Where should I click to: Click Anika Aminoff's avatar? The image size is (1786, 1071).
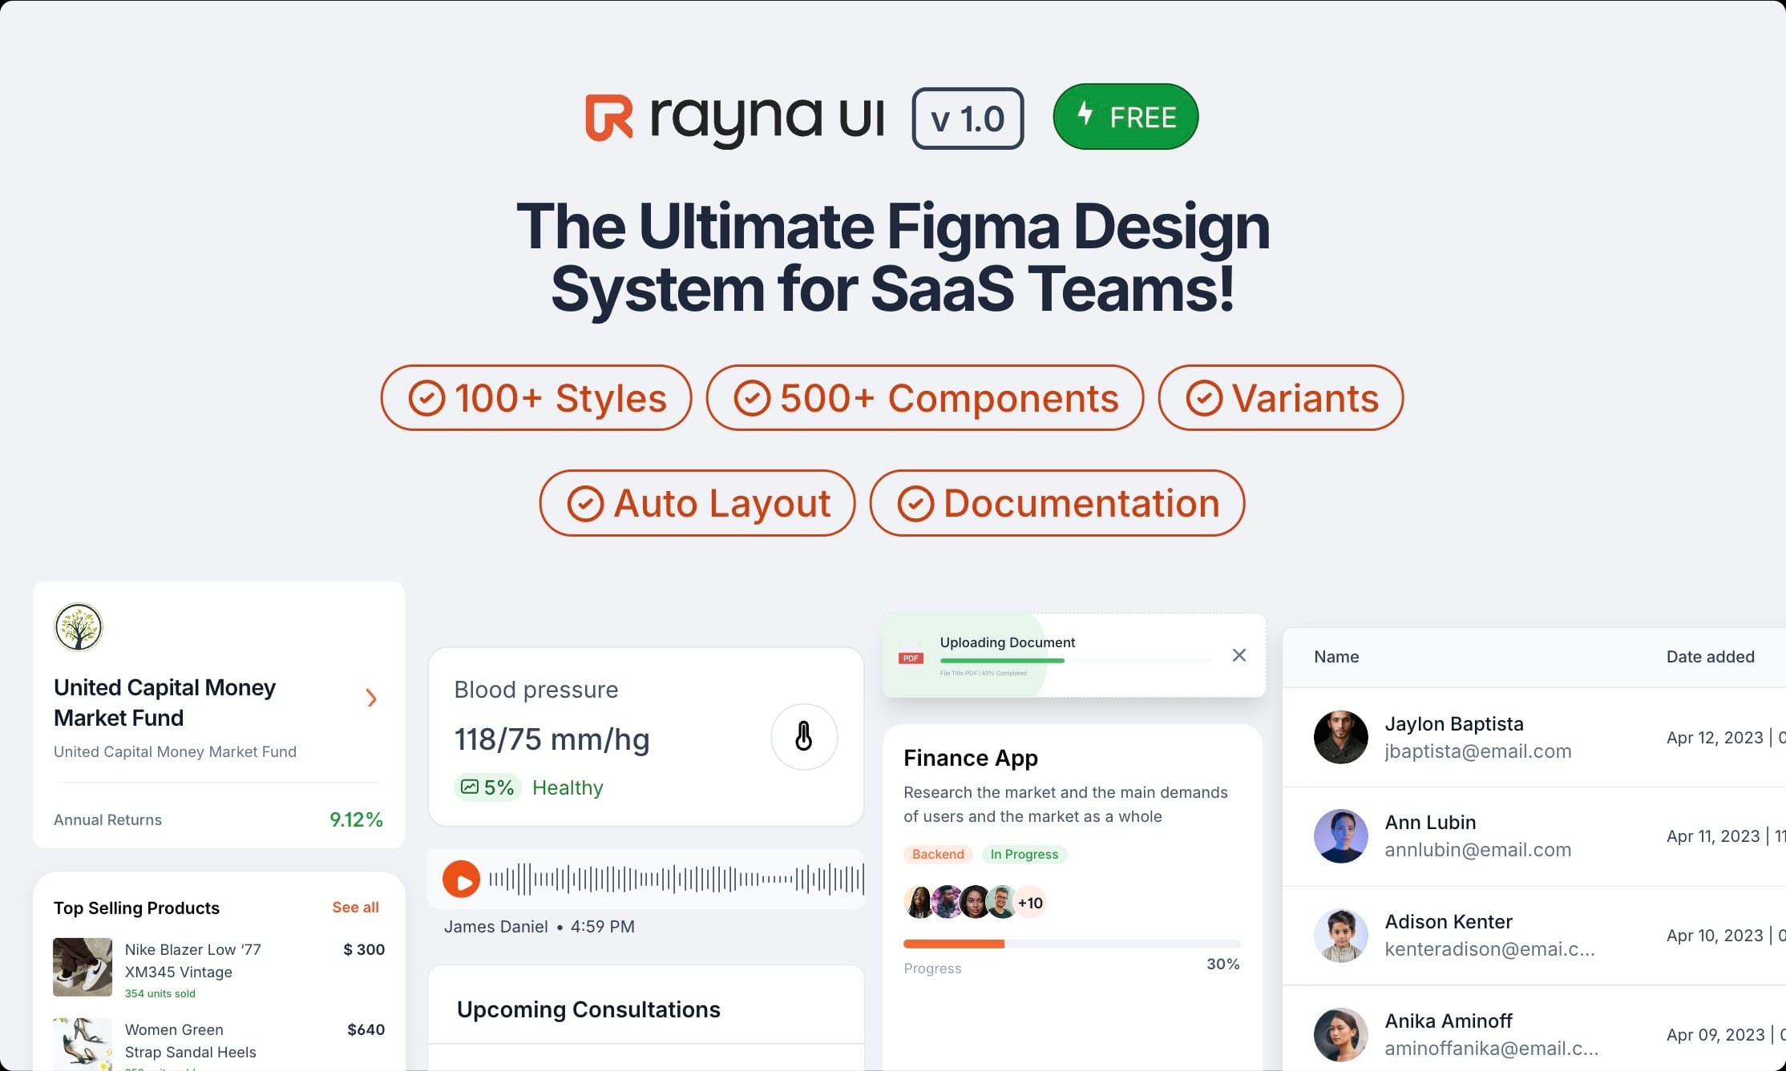tap(1340, 1034)
